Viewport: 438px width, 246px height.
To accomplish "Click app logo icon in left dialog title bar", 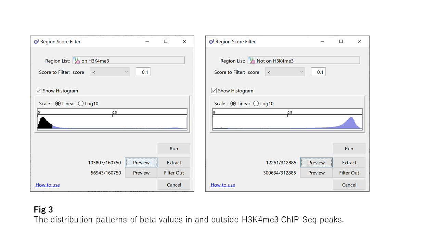I will 36,42.
